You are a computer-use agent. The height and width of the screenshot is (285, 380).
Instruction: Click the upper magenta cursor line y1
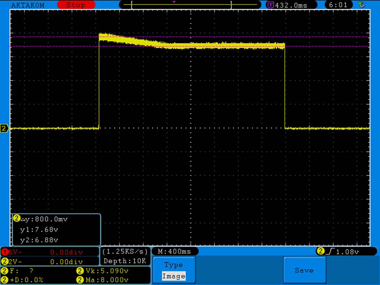pyautogui.click(x=51, y=37)
